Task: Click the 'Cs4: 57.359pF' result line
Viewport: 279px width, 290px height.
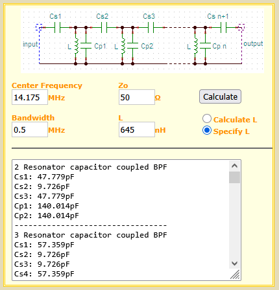Action: pyautogui.click(x=44, y=274)
